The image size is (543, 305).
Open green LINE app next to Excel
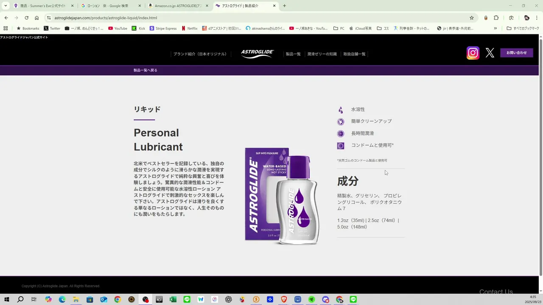(x=187, y=299)
